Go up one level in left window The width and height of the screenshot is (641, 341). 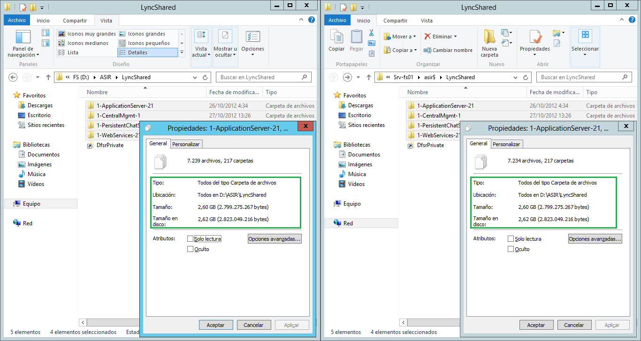(x=48, y=77)
